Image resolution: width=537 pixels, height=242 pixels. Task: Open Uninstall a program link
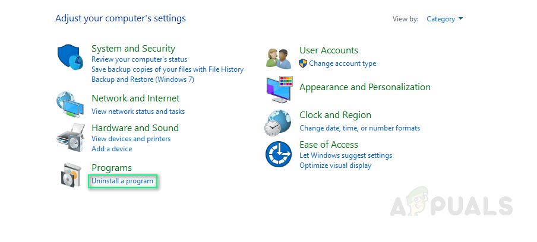click(122, 180)
